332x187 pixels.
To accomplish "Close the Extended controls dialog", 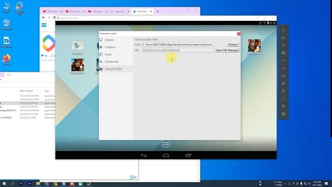I will point(239,34).
